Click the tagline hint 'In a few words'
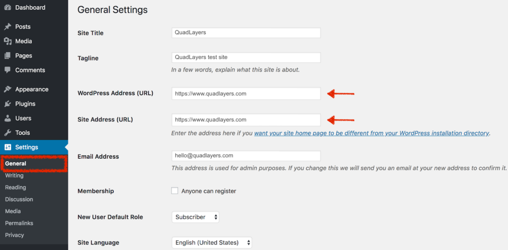 236,70
